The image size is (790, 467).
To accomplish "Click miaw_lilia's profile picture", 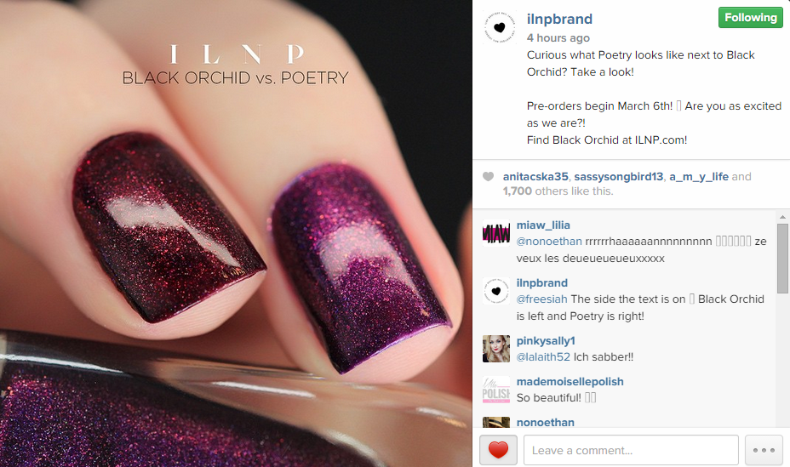I will click(496, 233).
